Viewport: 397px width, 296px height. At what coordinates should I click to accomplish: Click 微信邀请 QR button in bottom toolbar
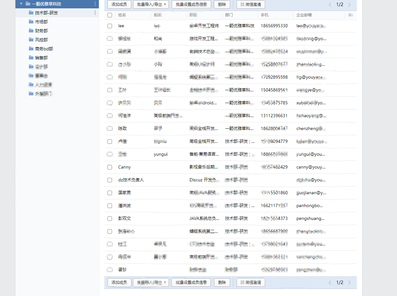click(251, 283)
